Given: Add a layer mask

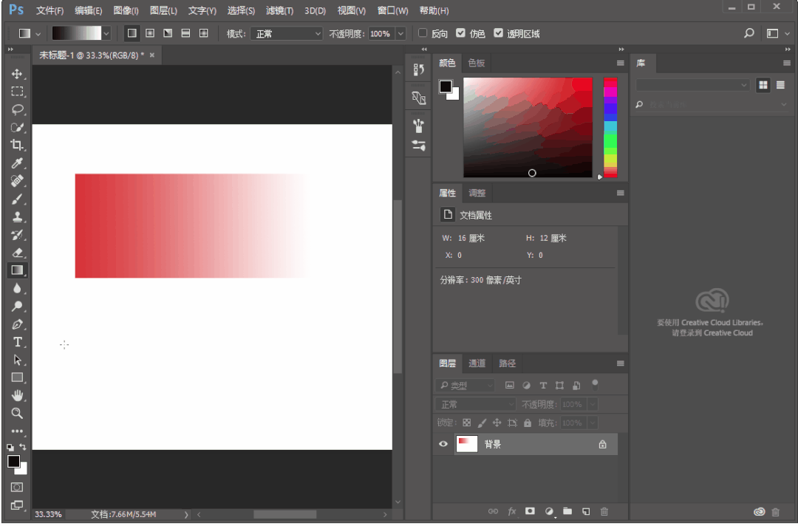Looking at the screenshot, I should pos(531,511).
